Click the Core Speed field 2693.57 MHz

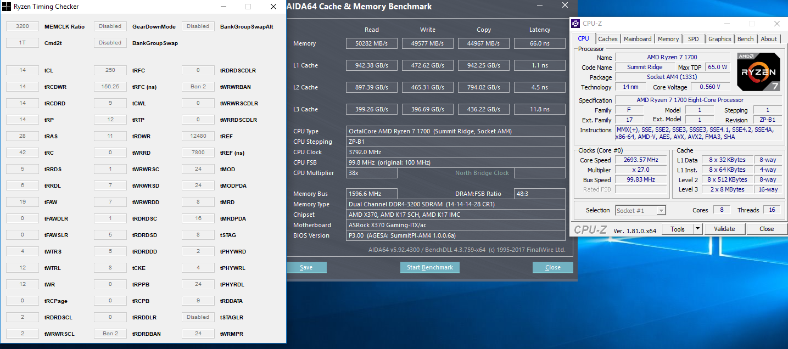coord(640,160)
